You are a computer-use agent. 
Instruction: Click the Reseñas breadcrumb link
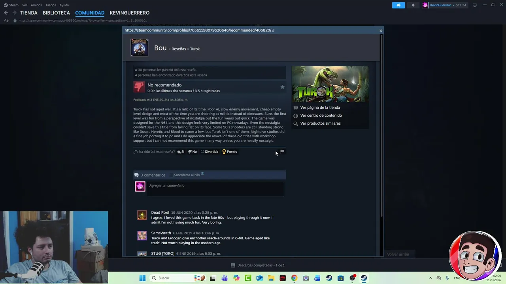(179, 49)
